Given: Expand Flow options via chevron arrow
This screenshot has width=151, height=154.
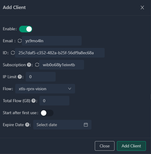Looking at the screenshot, I should [70, 89].
